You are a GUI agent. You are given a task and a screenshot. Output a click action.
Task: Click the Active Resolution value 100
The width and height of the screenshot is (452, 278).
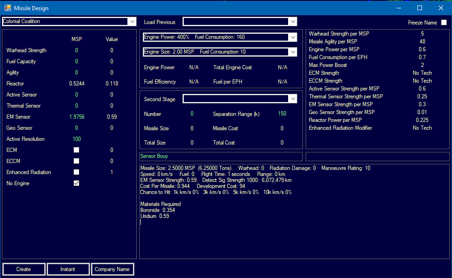[77, 139]
